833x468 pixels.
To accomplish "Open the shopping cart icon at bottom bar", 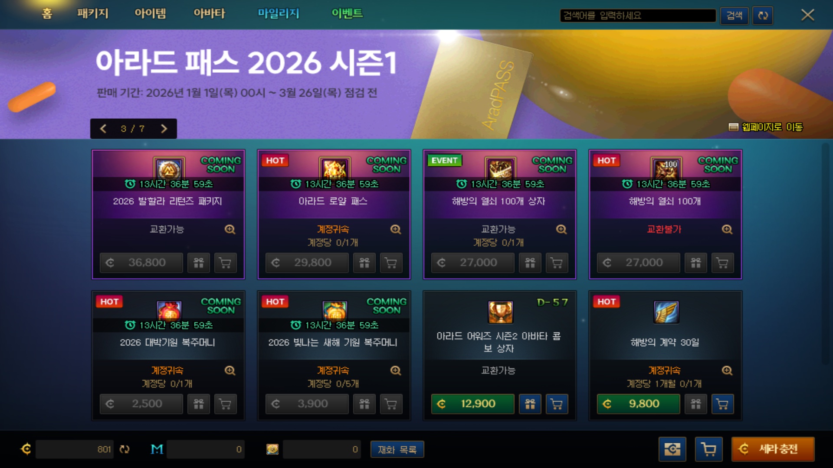I will pyautogui.click(x=708, y=449).
